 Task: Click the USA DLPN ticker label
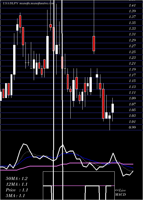tap(11, 3)
